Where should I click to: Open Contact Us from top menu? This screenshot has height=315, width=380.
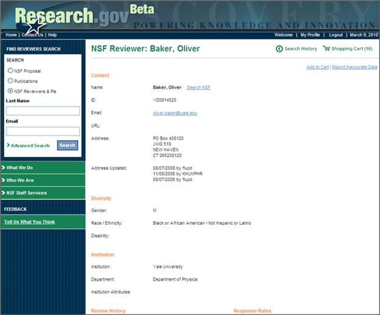(x=32, y=35)
